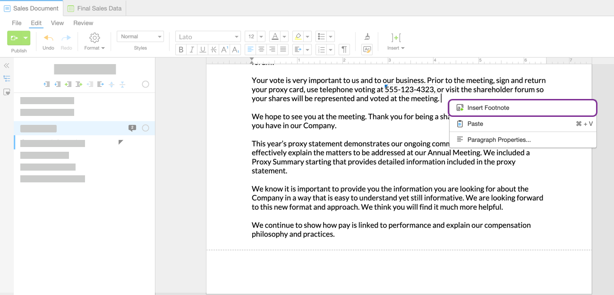This screenshot has width=614, height=295.
Task: Select the subscript icon
Action: click(x=236, y=49)
